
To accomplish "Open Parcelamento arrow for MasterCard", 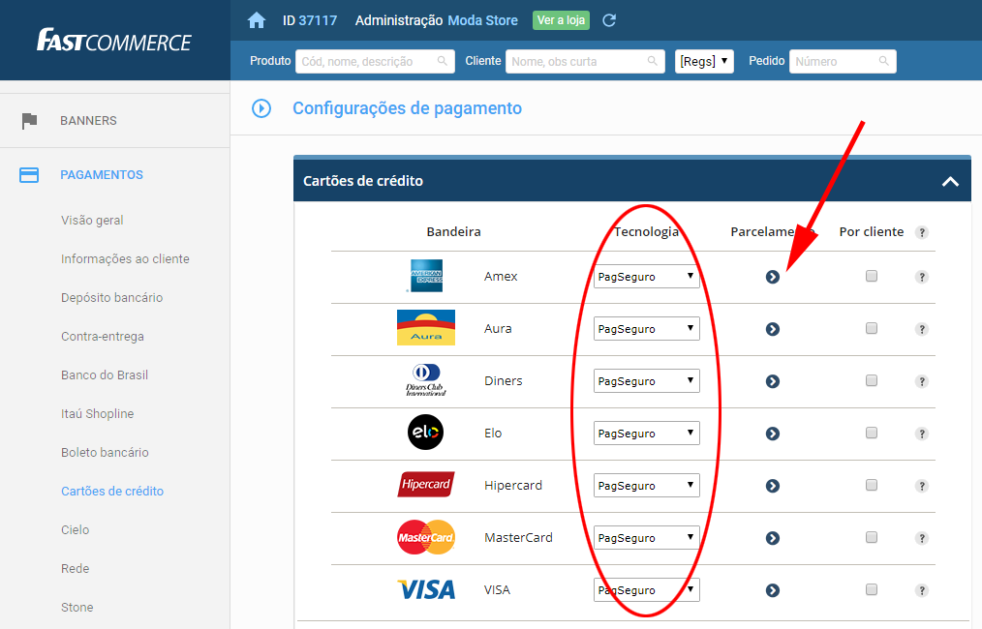I will (x=772, y=538).
